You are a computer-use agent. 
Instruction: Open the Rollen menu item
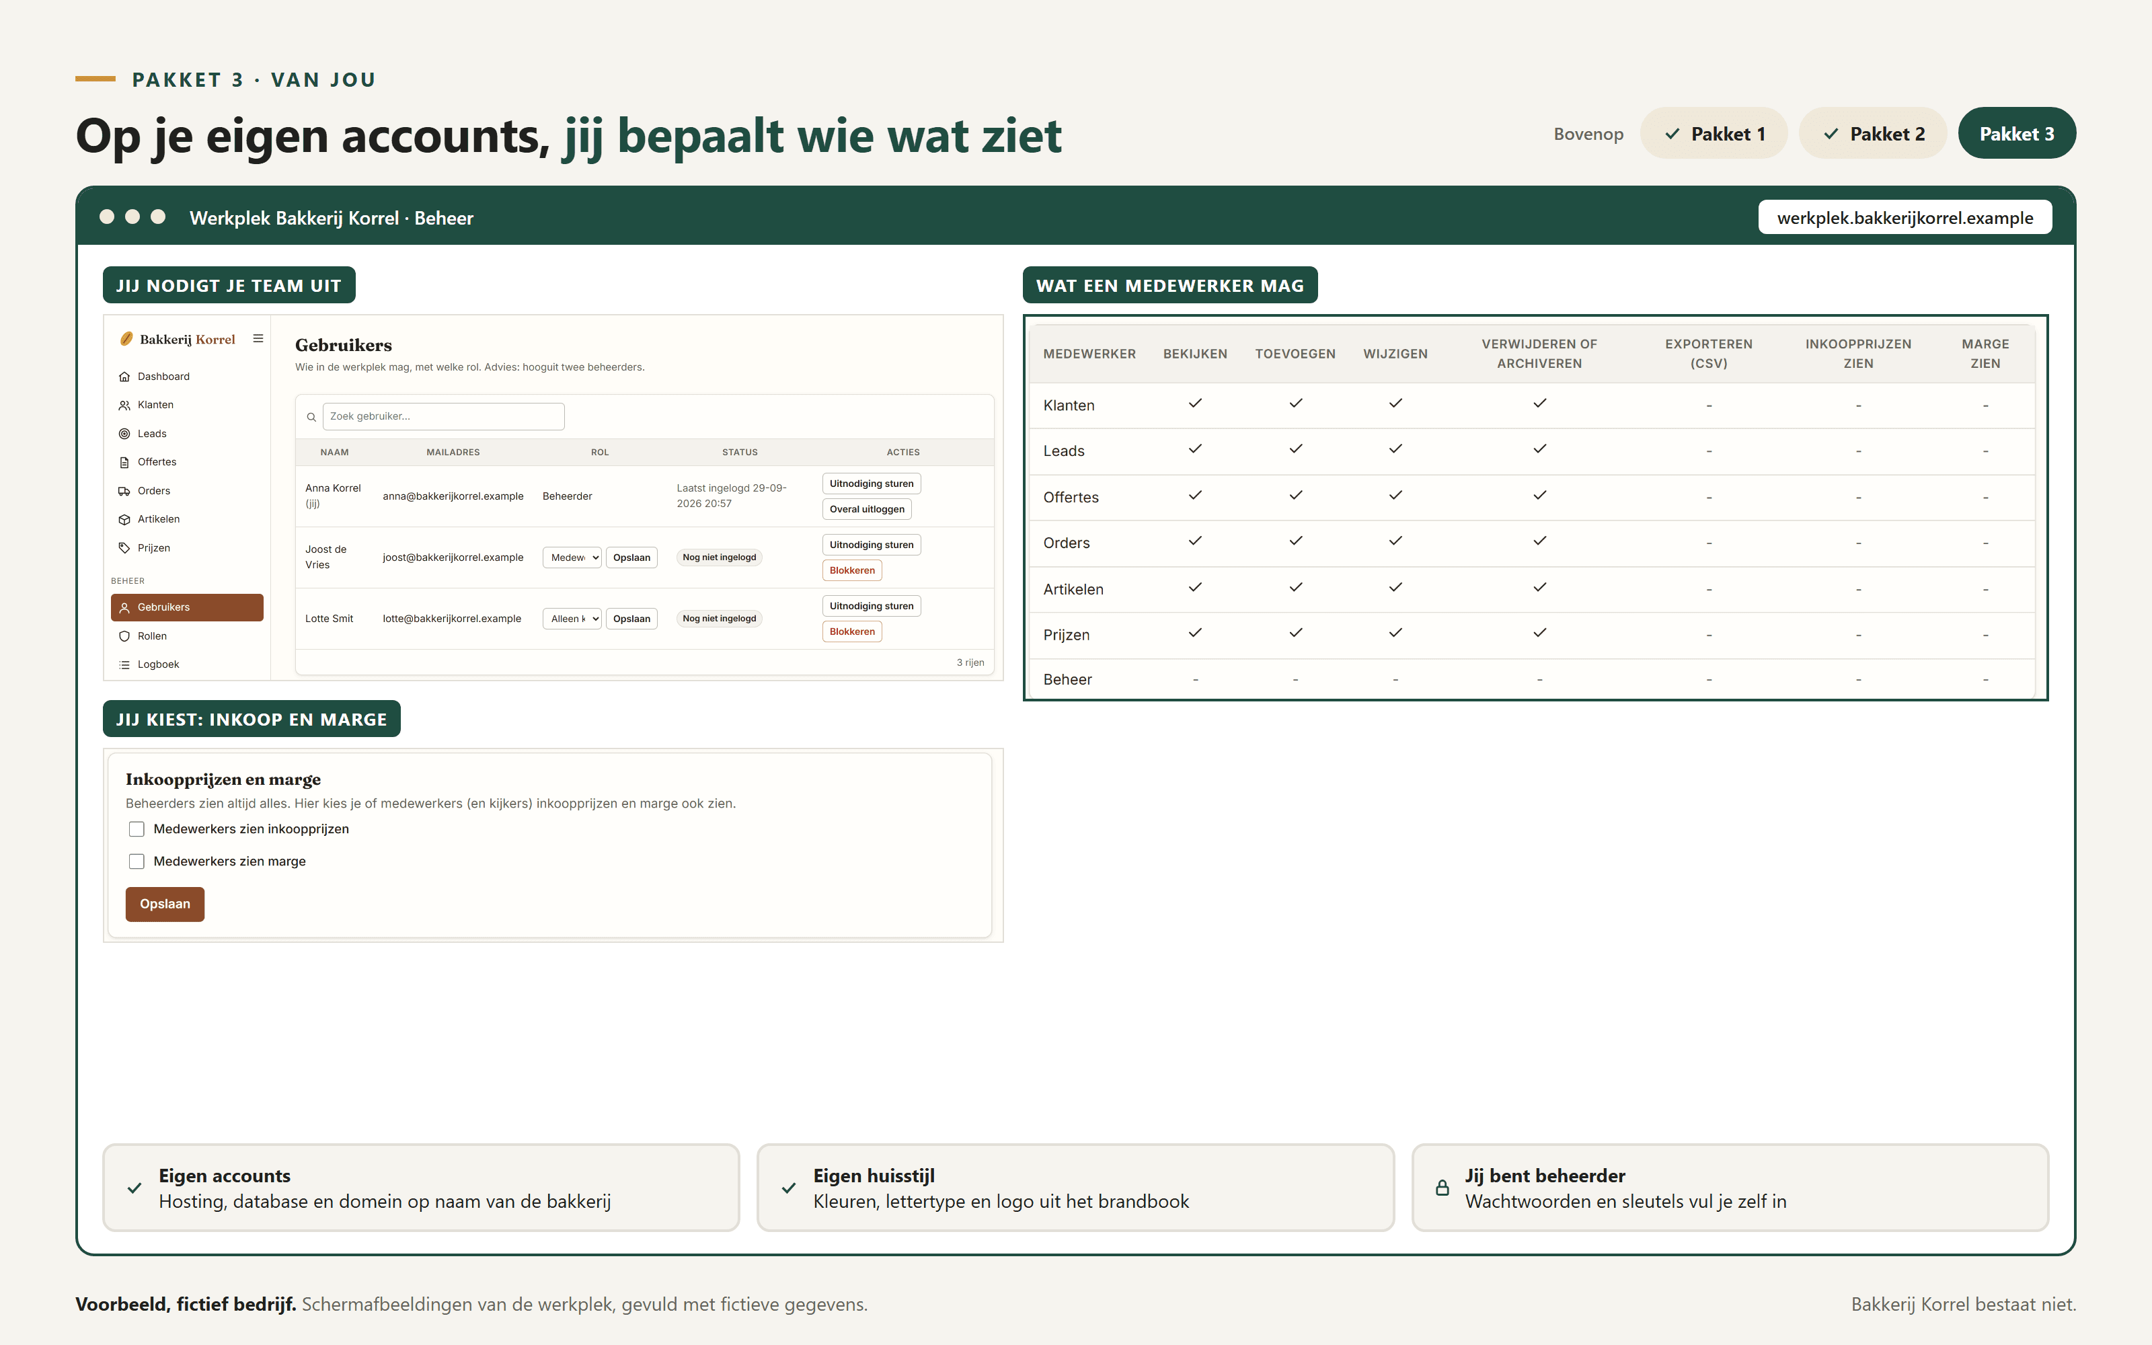click(187, 636)
